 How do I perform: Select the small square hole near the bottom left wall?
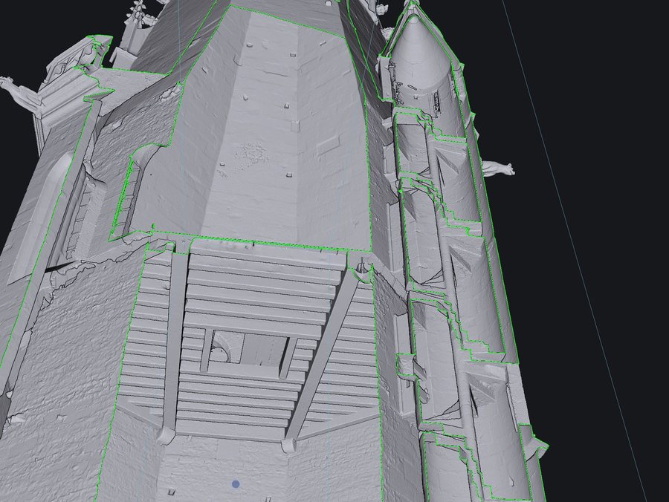coord(171,492)
